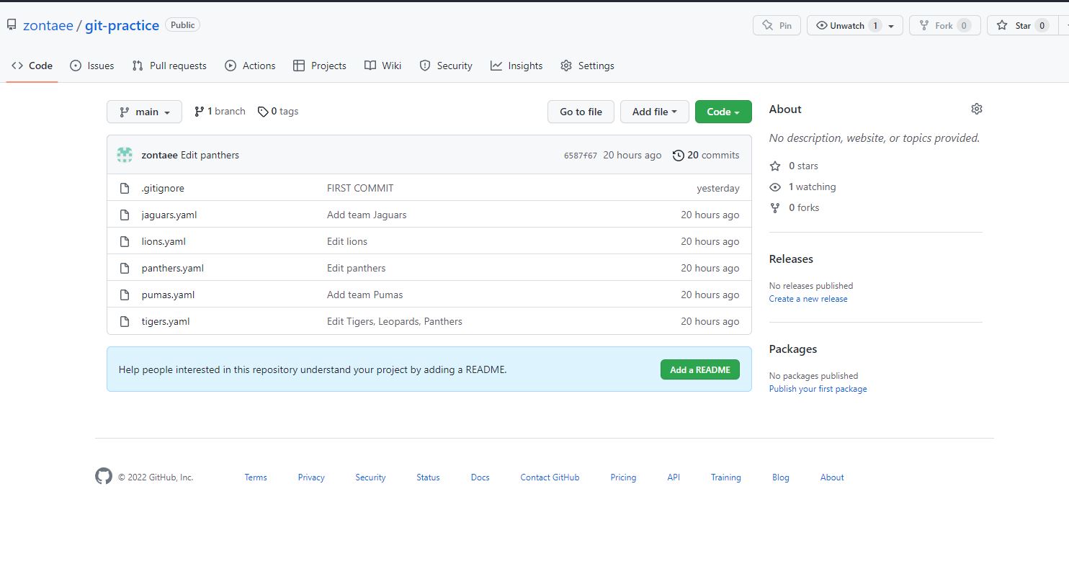This screenshot has width=1069, height=561.
Task: View the 0 stars link
Action: [794, 166]
